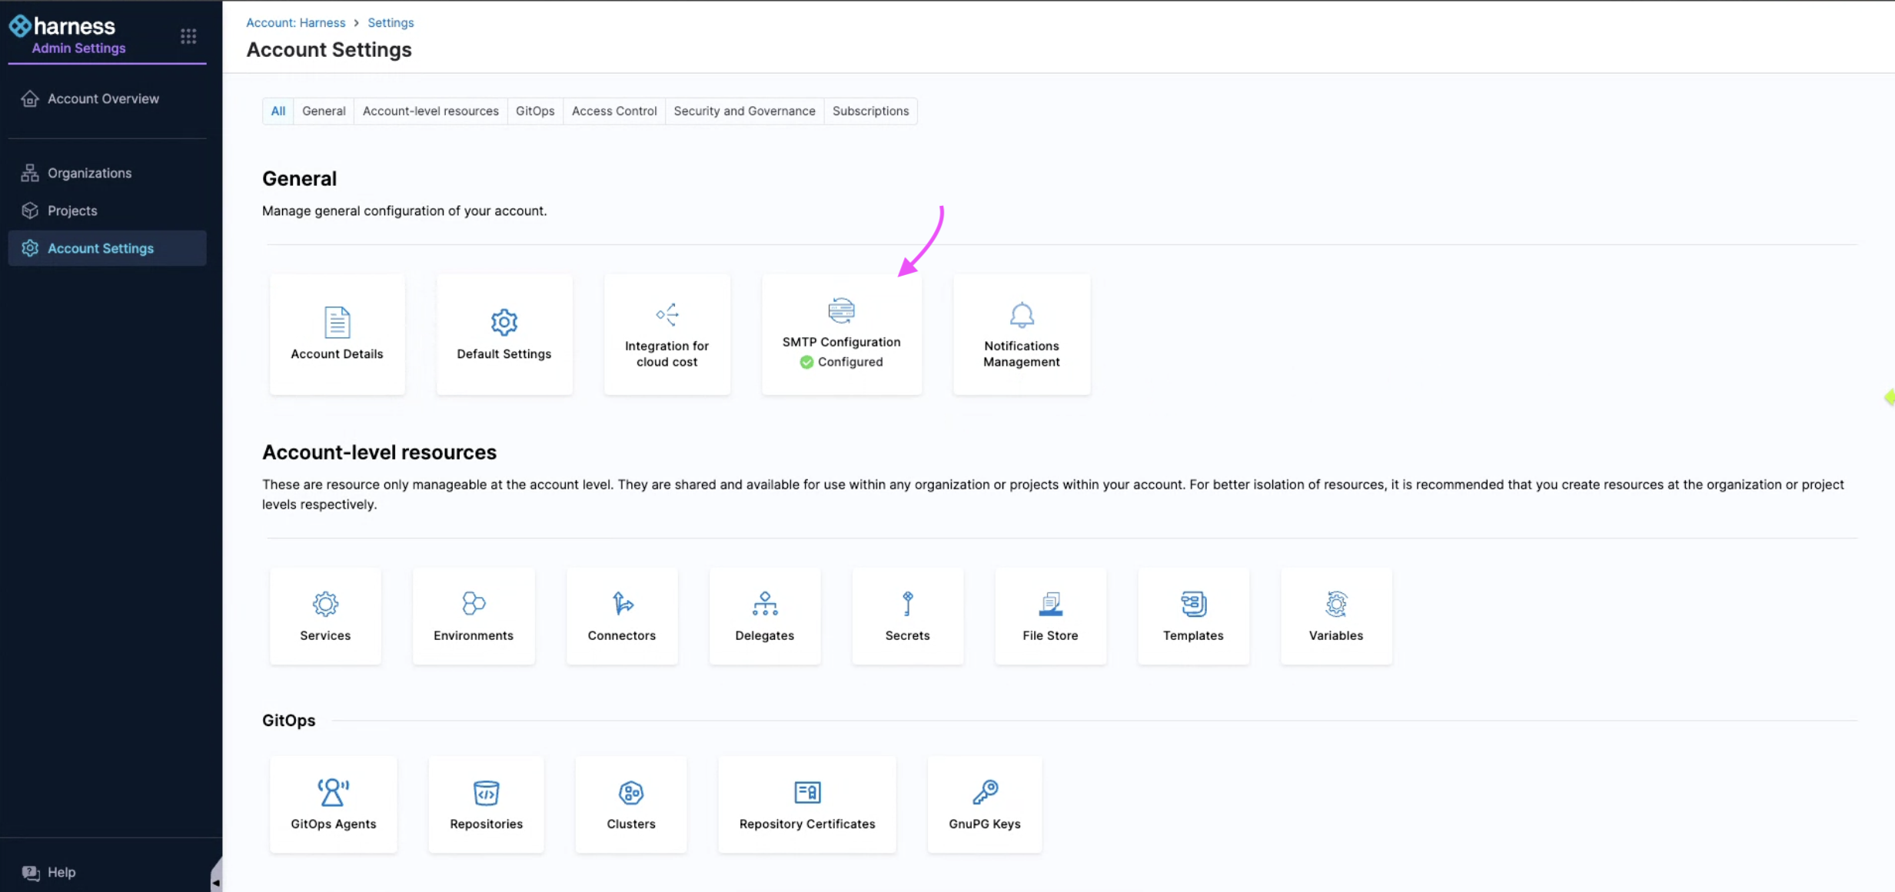
Task: Open the GitOps Agents tile
Action: pos(333,804)
